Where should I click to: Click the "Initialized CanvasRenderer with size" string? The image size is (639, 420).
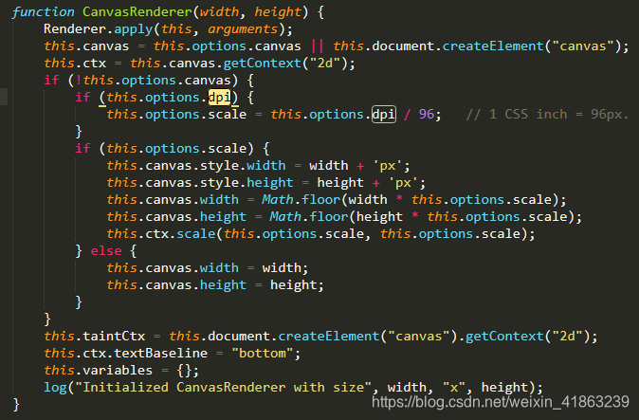tap(224, 388)
